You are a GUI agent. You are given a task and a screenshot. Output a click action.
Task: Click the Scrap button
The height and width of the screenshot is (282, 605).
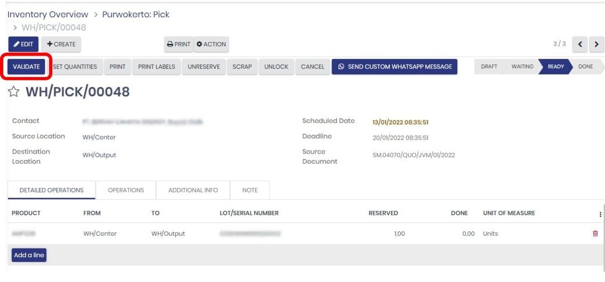pos(242,67)
